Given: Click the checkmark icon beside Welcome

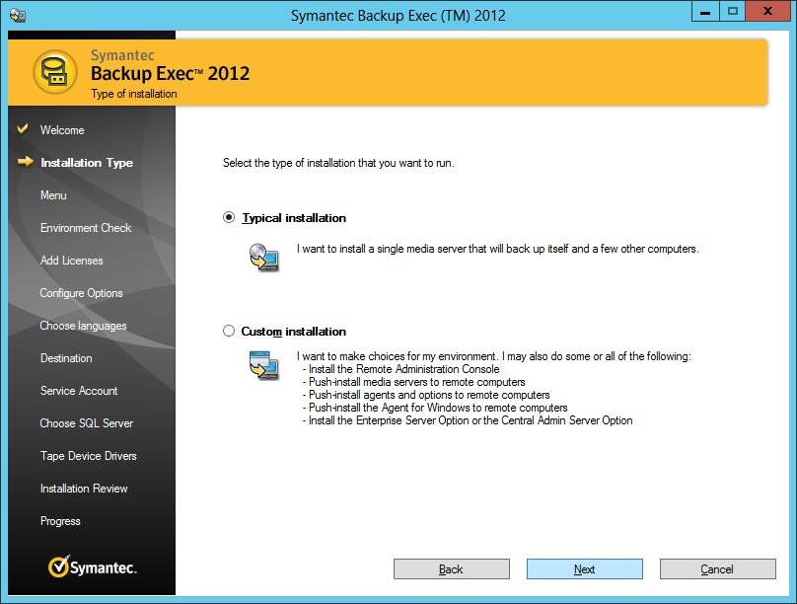Looking at the screenshot, I should [x=23, y=128].
